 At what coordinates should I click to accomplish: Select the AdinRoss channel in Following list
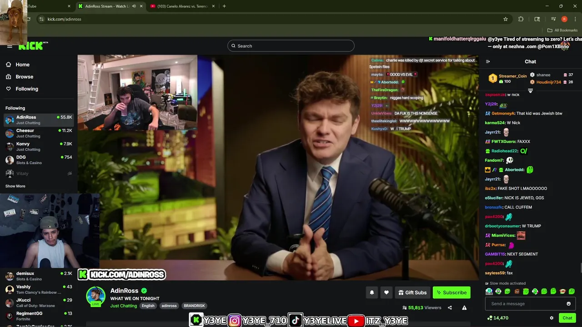coord(39,120)
